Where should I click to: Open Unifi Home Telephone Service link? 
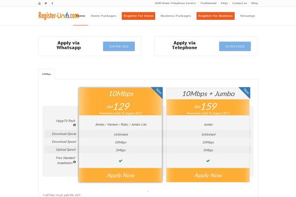click(x=175, y=3)
